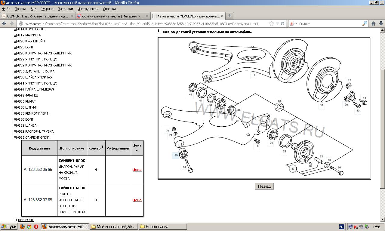Expand the 020 КРОНШТЕЙН node
The width and height of the screenshot is (385, 231).
[15, 41]
